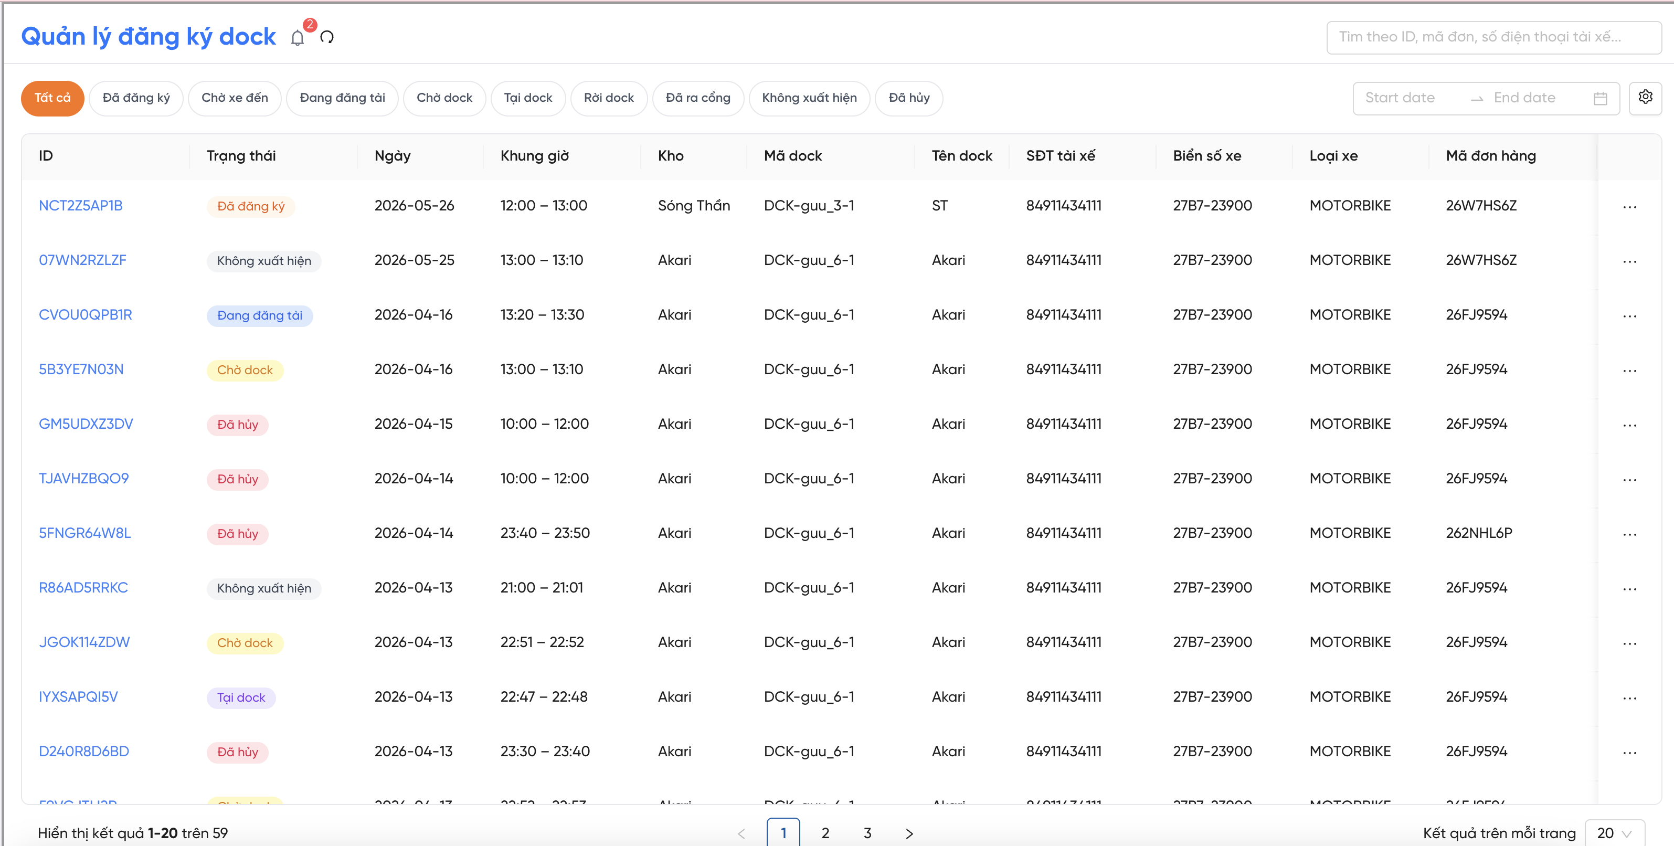Image resolution: width=1674 pixels, height=846 pixels.
Task: Open more actions for row GM5UDXZ3DV
Action: click(x=1629, y=425)
